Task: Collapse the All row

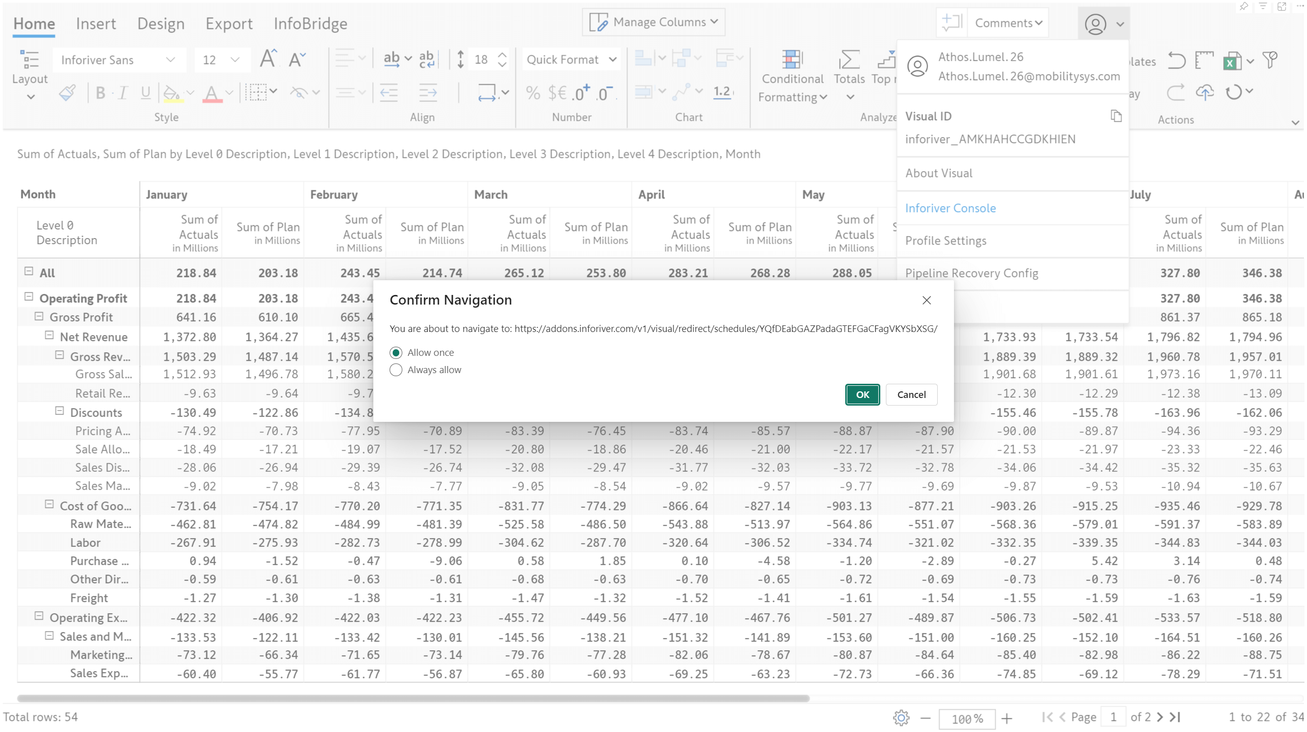Action: [28, 272]
